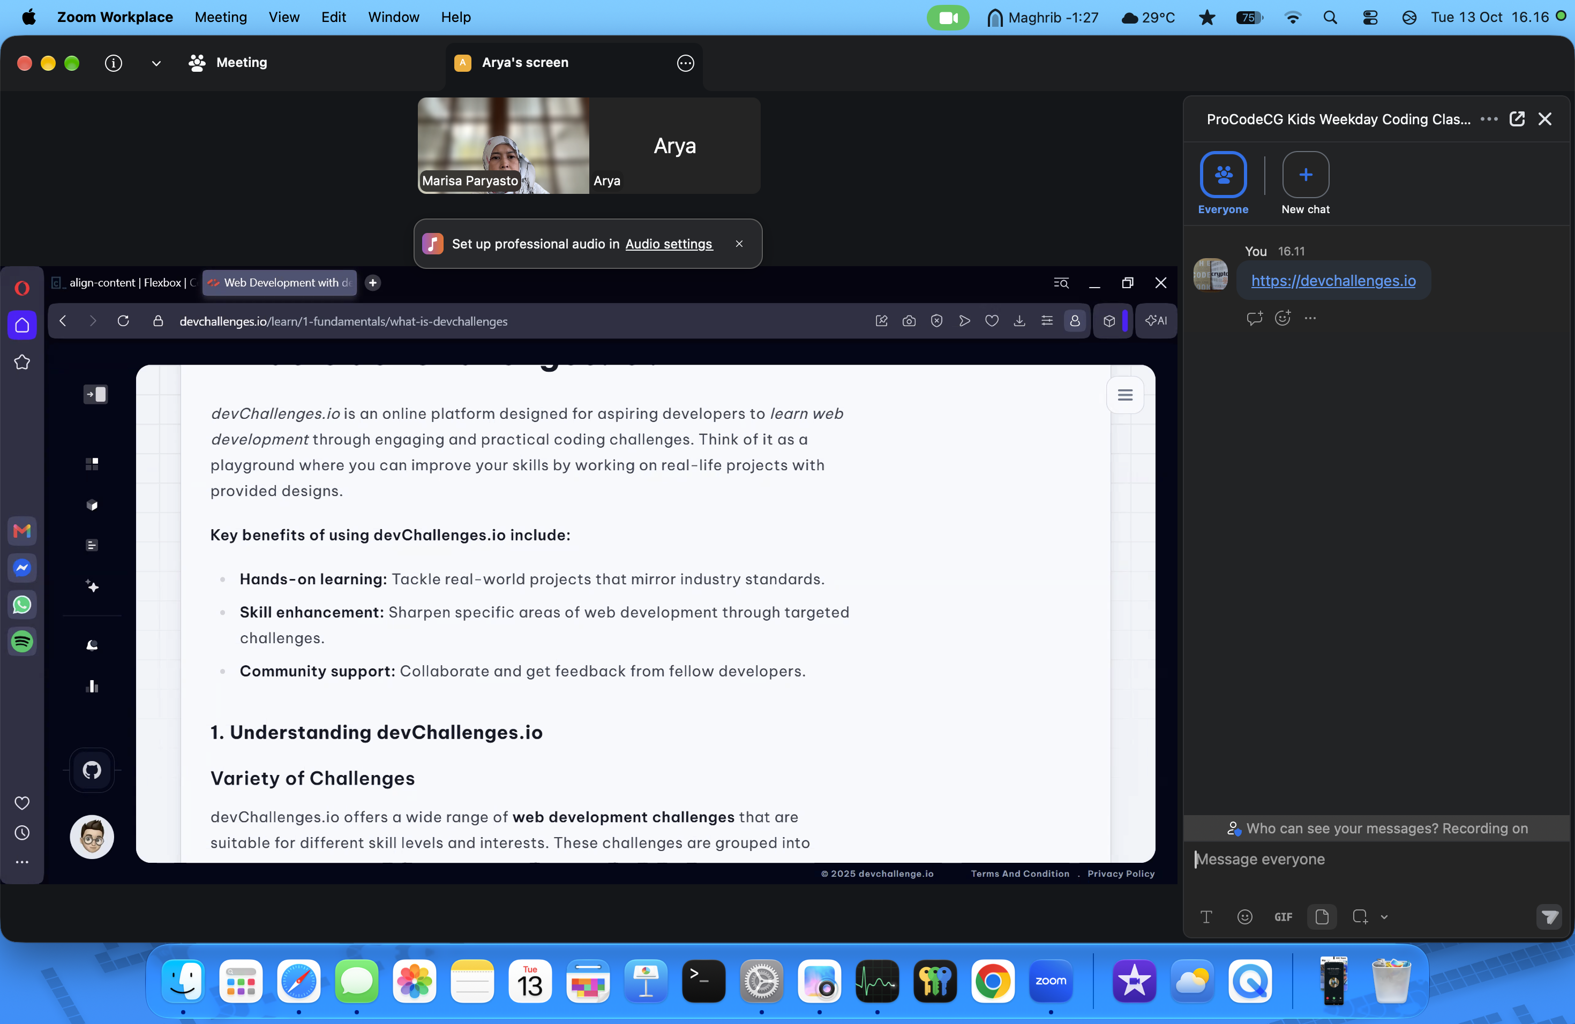Dismiss the audio settings banner
Image resolution: width=1575 pixels, height=1024 pixels.
[739, 244]
